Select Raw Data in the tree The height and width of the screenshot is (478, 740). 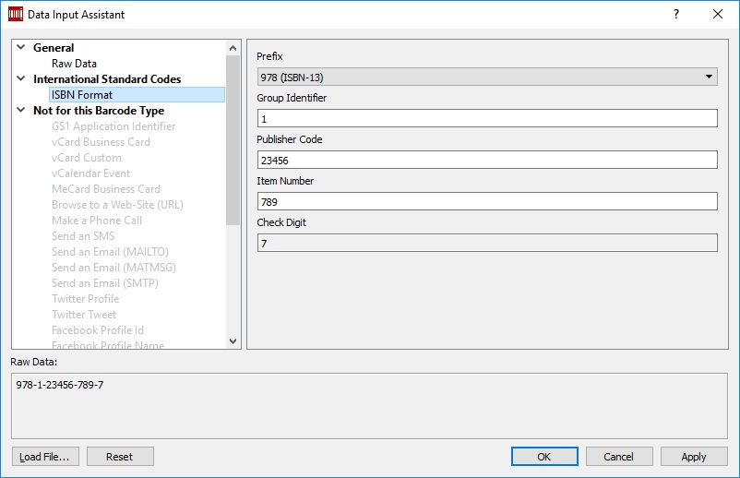(x=74, y=64)
